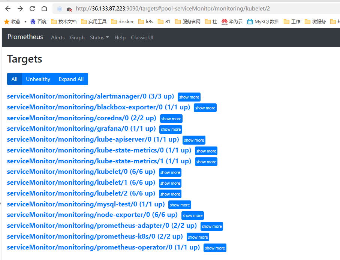Open the kube-state-metrics/1 target pool link
Image resolution: width=340 pixels, height=260 pixels.
click(99, 161)
